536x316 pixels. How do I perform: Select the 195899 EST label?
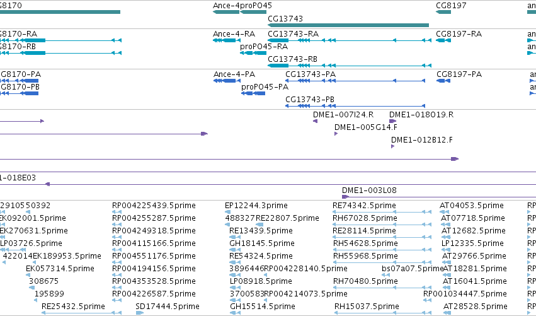click(x=49, y=294)
